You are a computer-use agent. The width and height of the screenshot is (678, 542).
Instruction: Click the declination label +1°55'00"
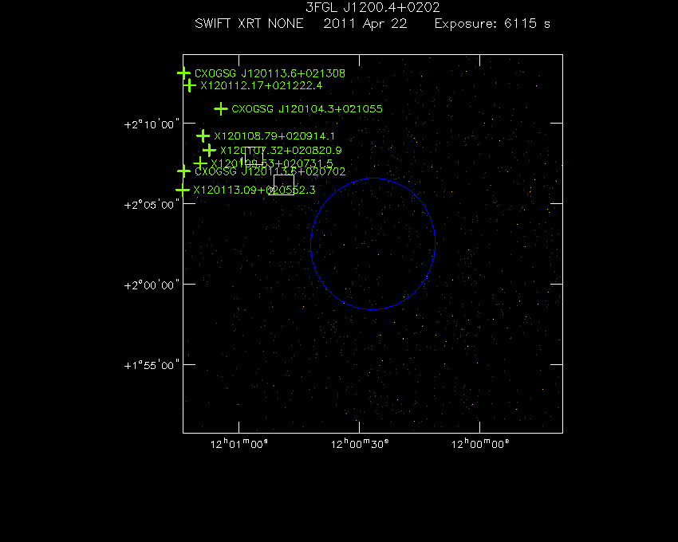(152, 365)
